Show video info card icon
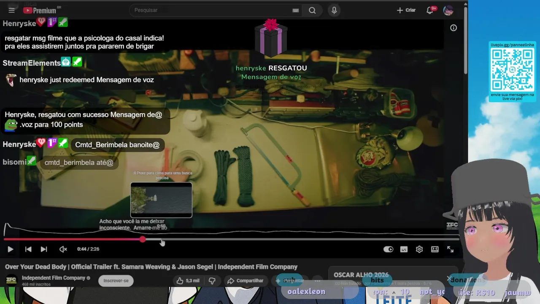This screenshot has width=540, height=304. [454, 28]
